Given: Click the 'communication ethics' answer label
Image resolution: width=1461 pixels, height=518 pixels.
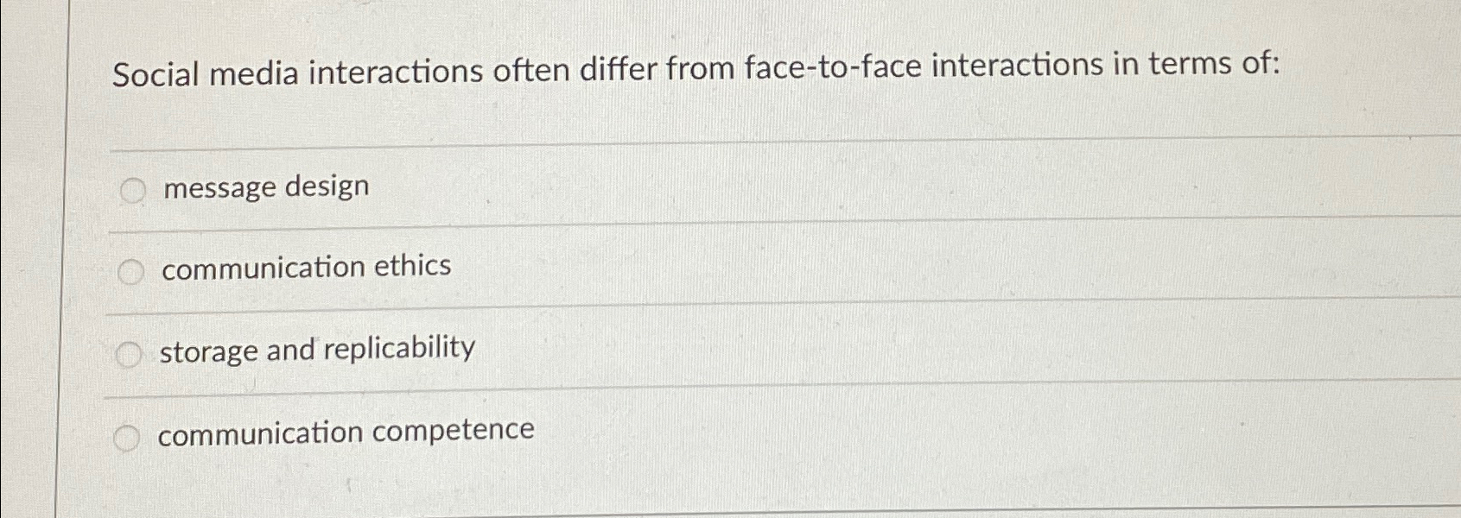Looking at the screenshot, I should pyautogui.click(x=304, y=267).
